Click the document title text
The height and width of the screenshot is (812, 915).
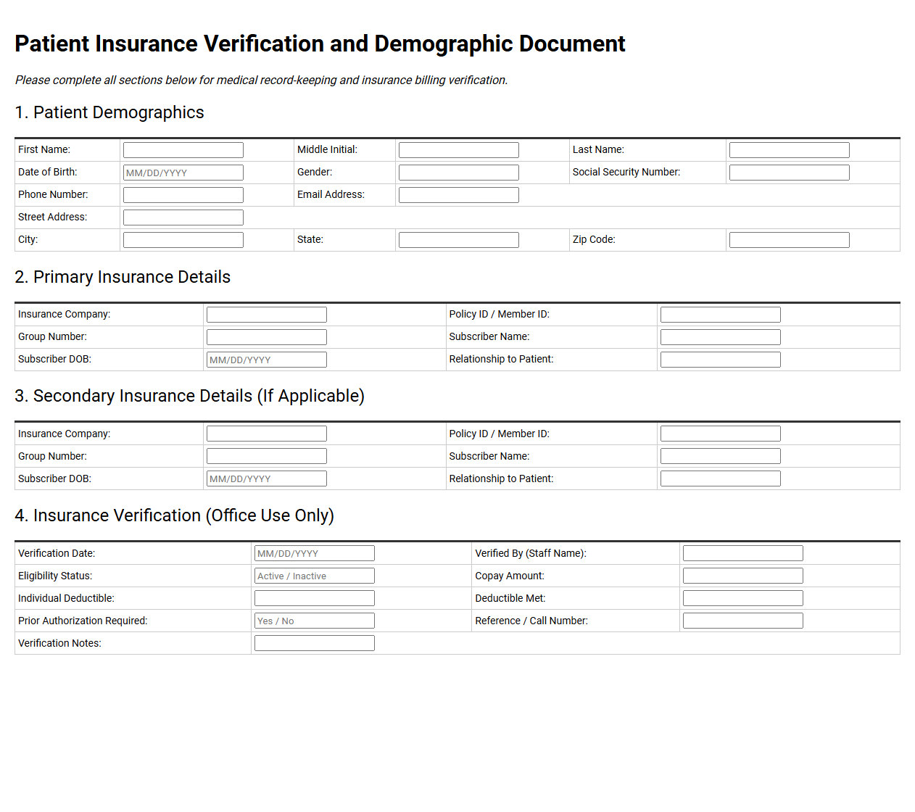pyautogui.click(x=320, y=43)
